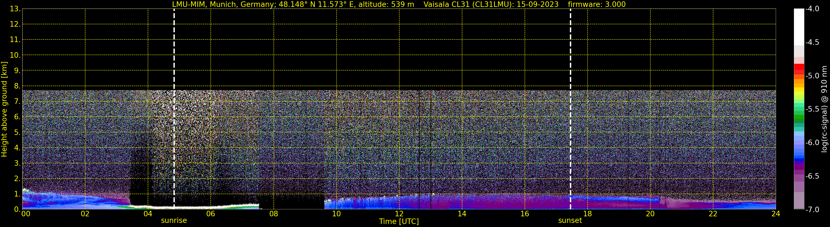Click the time axis tick label 06
This screenshot has width=830, height=227.
(x=211, y=214)
